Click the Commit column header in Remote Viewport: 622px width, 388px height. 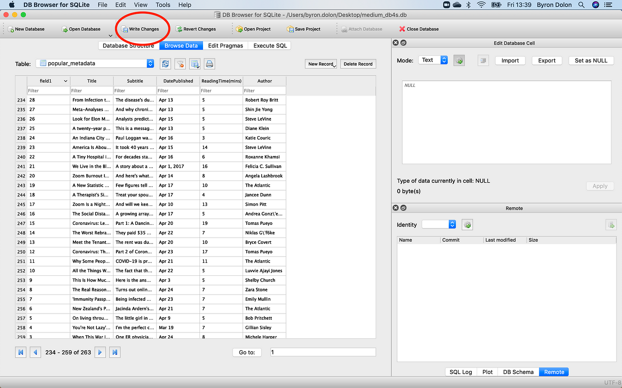coord(462,240)
